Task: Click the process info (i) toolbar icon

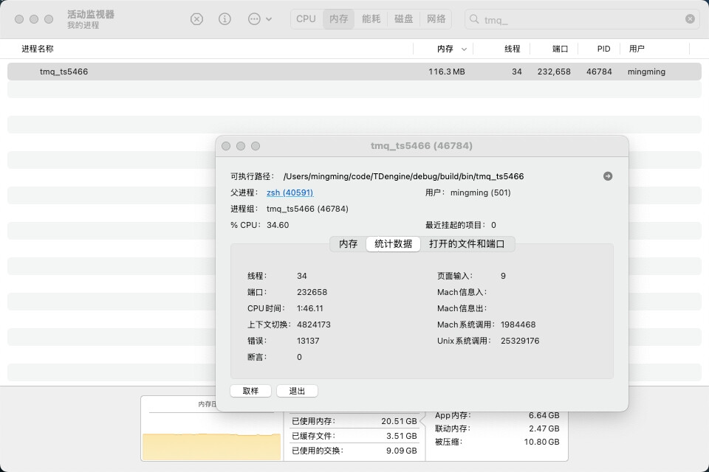Action: (225, 19)
